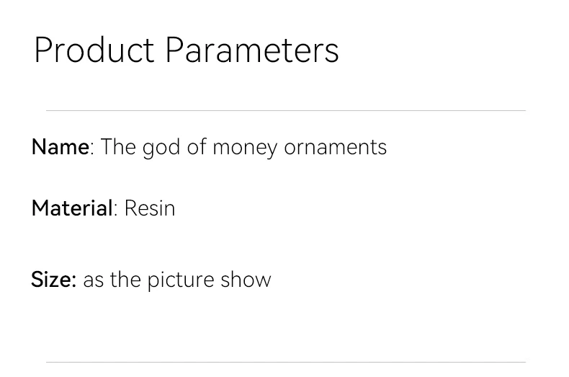Click the lower horizontal divider line
The height and width of the screenshot is (377, 569).
click(x=286, y=362)
